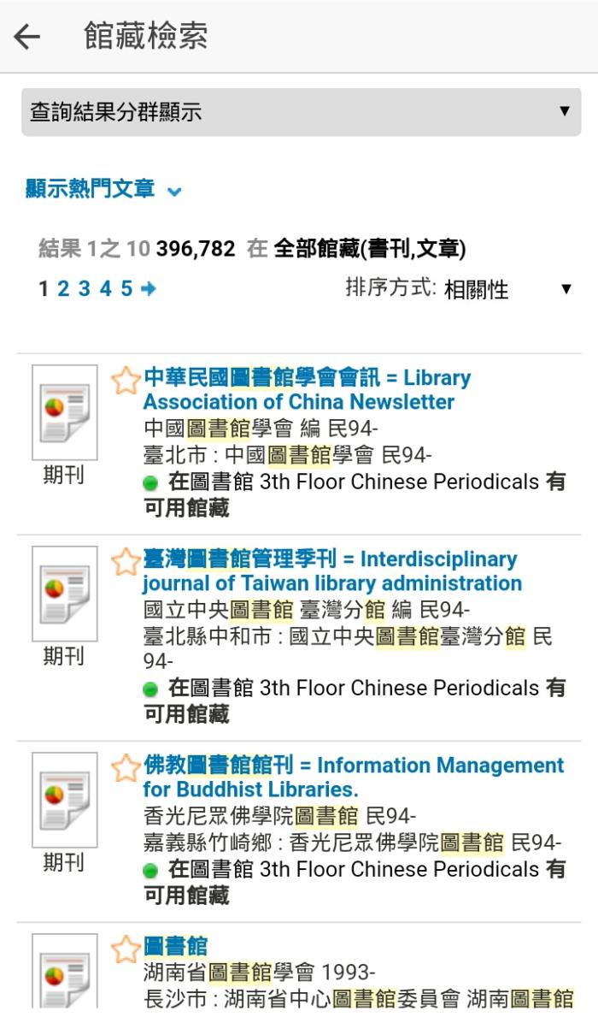This screenshot has width=598, height=1023.
Task: Go to results page 3
Action: pos(84,288)
